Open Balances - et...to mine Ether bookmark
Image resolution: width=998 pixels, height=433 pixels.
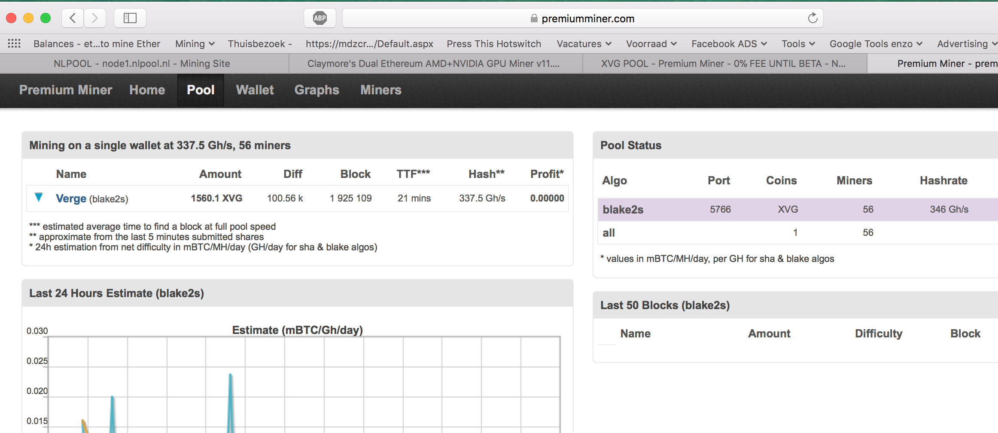pyautogui.click(x=97, y=44)
